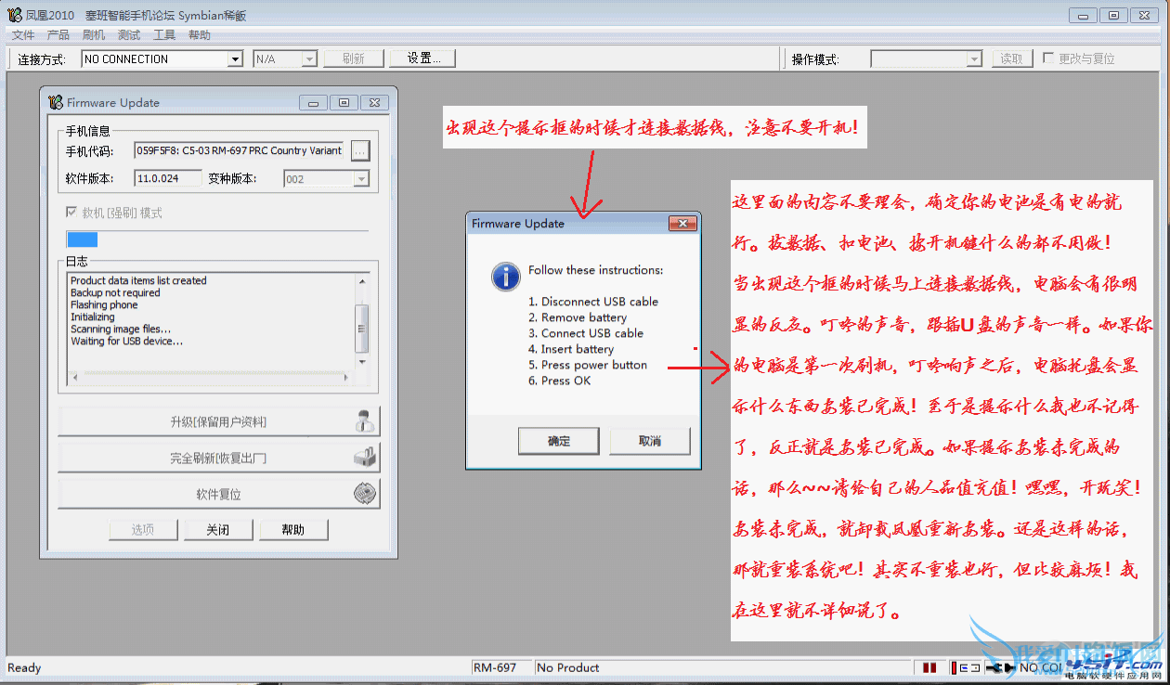Click the 帮助 button in Firmware Update window
This screenshot has height=685, width=1170.
[293, 530]
